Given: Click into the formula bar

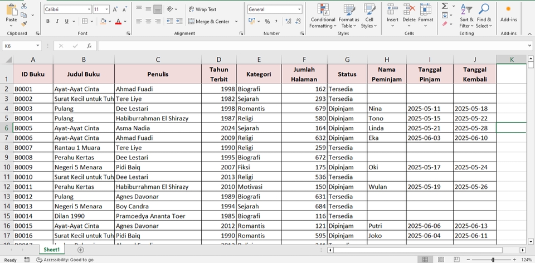Looking at the screenshot, I should [x=312, y=46].
